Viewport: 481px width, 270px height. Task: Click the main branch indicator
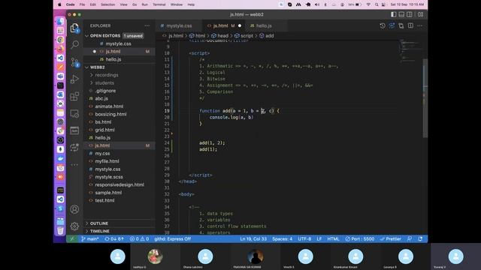click(90, 238)
